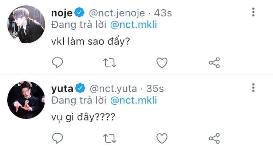Open yuta's profile picture

point(26,100)
